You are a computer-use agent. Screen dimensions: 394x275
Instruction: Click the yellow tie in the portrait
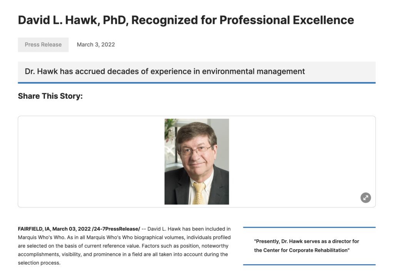pos(199,194)
